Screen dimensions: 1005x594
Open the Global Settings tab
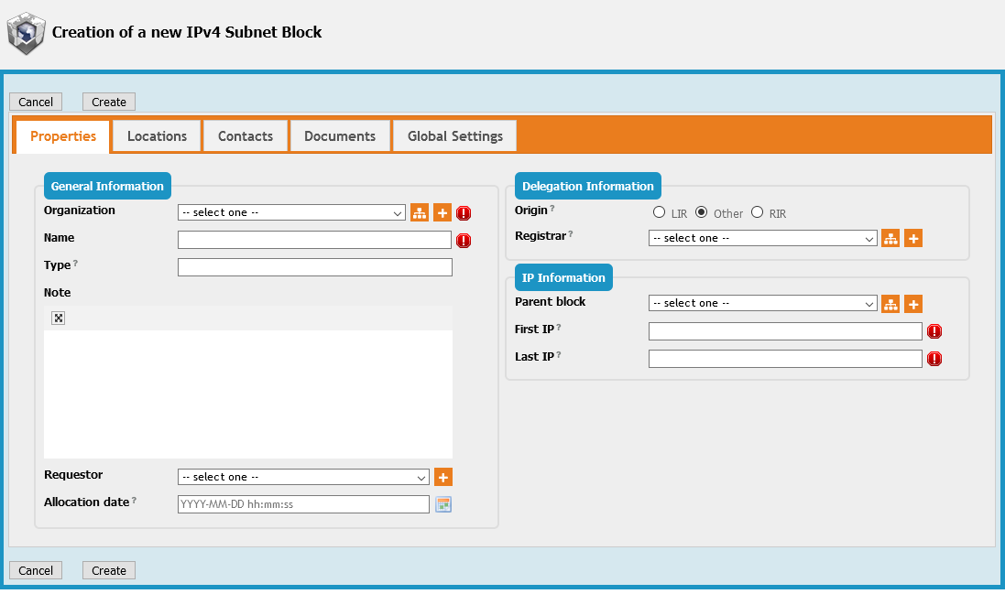[x=454, y=136]
